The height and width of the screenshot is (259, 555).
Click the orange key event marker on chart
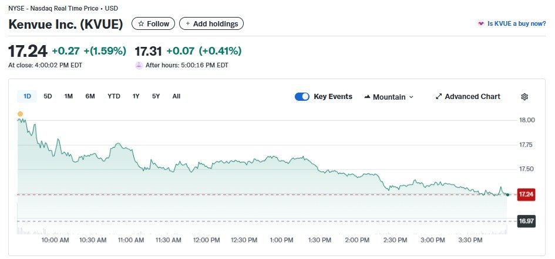21,114
